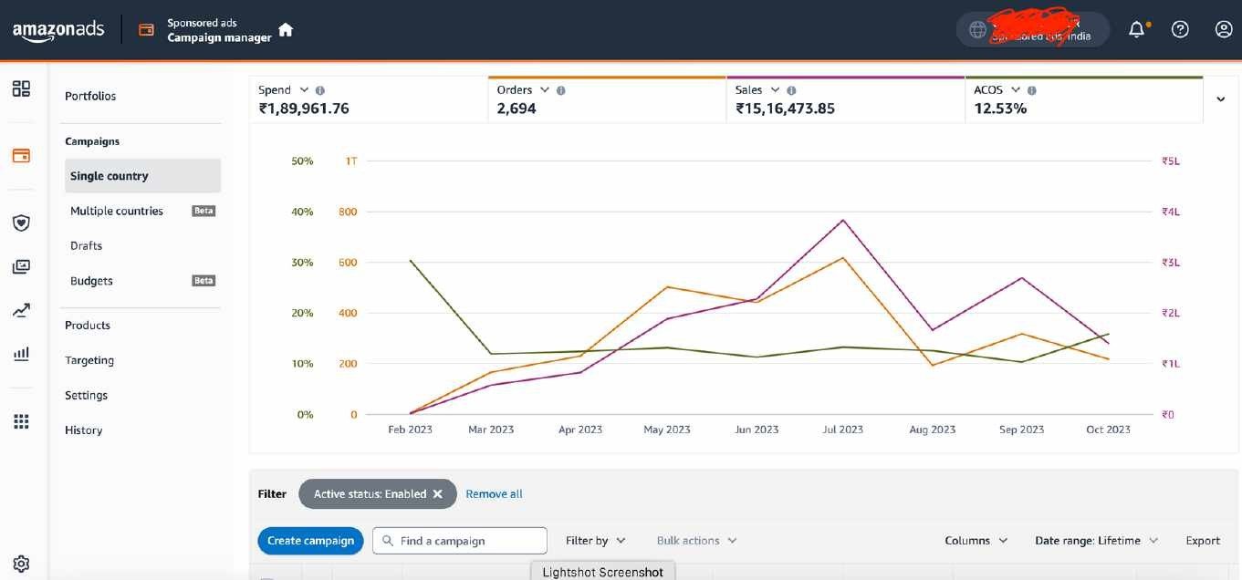Show info tooltip for ACOS metric
The width and height of the screenshot is (1242, 580).
pyautogui.click(x=1032, y=90)
